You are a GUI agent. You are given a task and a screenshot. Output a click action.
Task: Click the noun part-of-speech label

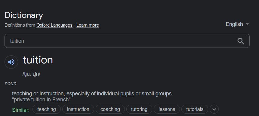click(x=11, y=83)
